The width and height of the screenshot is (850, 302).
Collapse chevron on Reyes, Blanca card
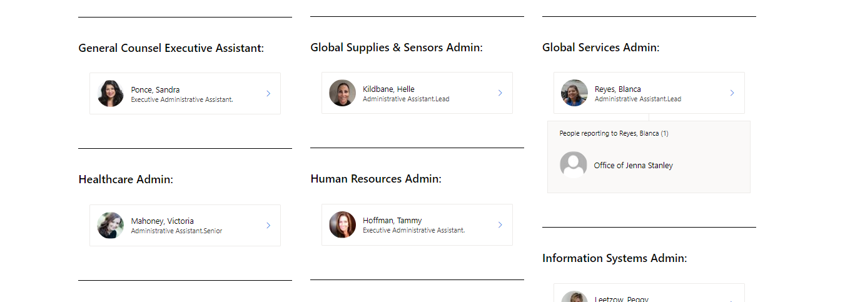pyautogui.click(x=732, y=93)
